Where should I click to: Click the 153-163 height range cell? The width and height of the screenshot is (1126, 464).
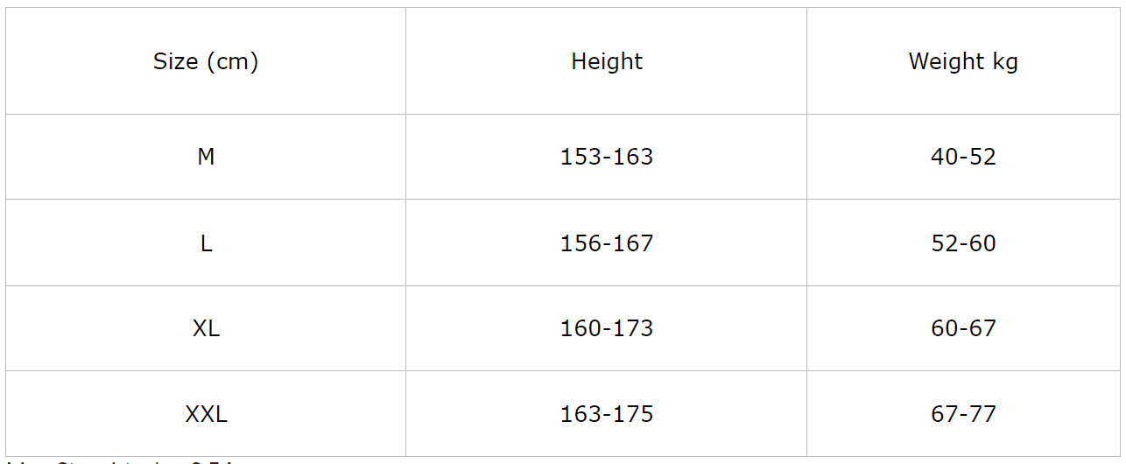pos(606,157)
